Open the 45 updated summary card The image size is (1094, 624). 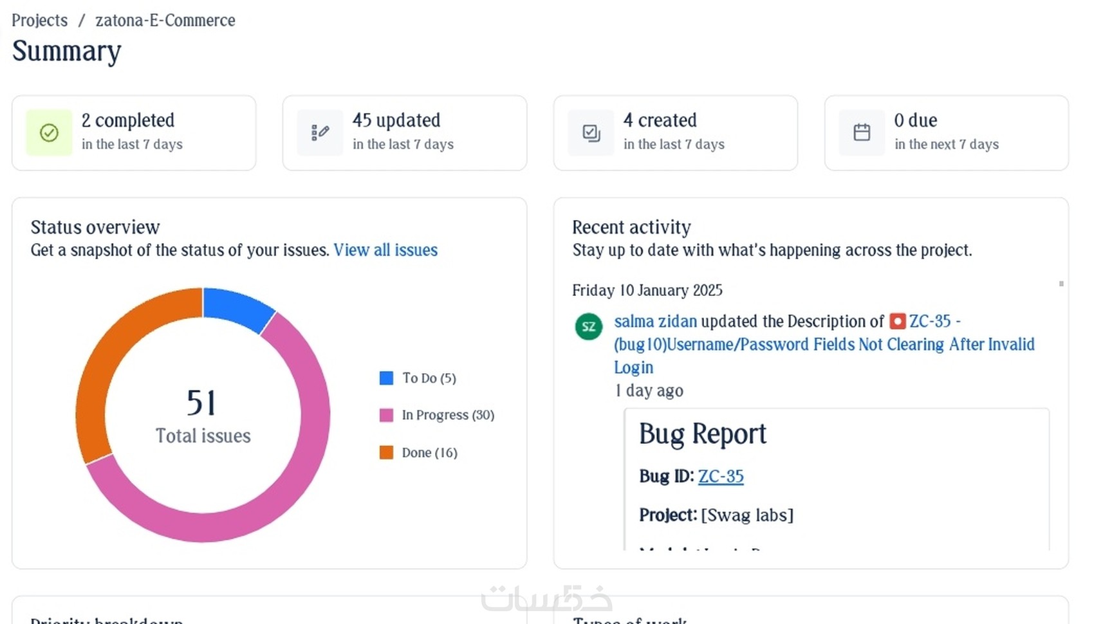(404, 133)
